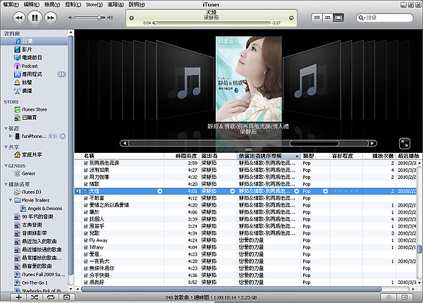Viewport: 423px width, 303px height.
Task: Toggle shuffle playback
Action: tap(35, 297)
